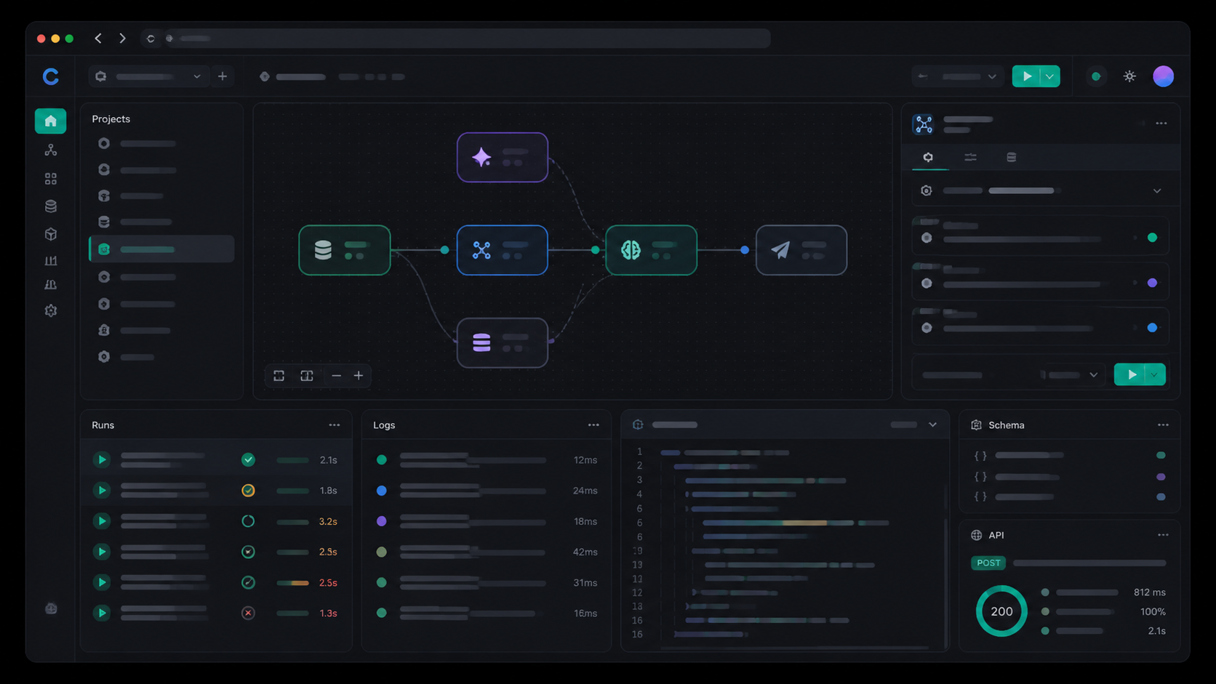Toggle the theme with the sun icon

coord(1129,76)
